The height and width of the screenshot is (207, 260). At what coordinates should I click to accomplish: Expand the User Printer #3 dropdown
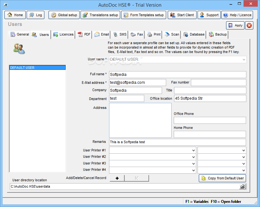(x=193, y=164)
